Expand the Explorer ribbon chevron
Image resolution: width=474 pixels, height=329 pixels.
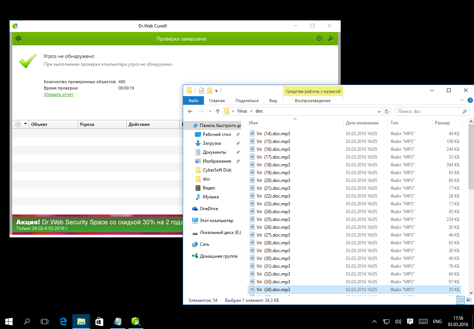coord(462,100)
